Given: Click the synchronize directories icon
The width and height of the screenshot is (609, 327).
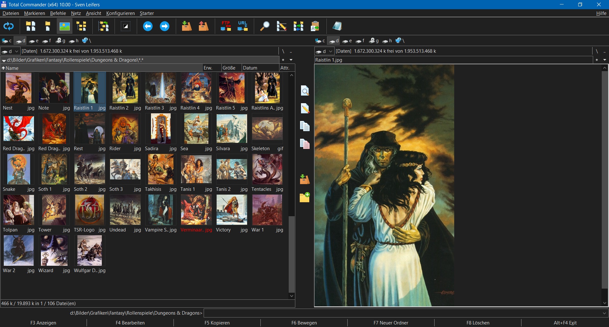Looking at the screenshot, I should click(x=298, y=26).
